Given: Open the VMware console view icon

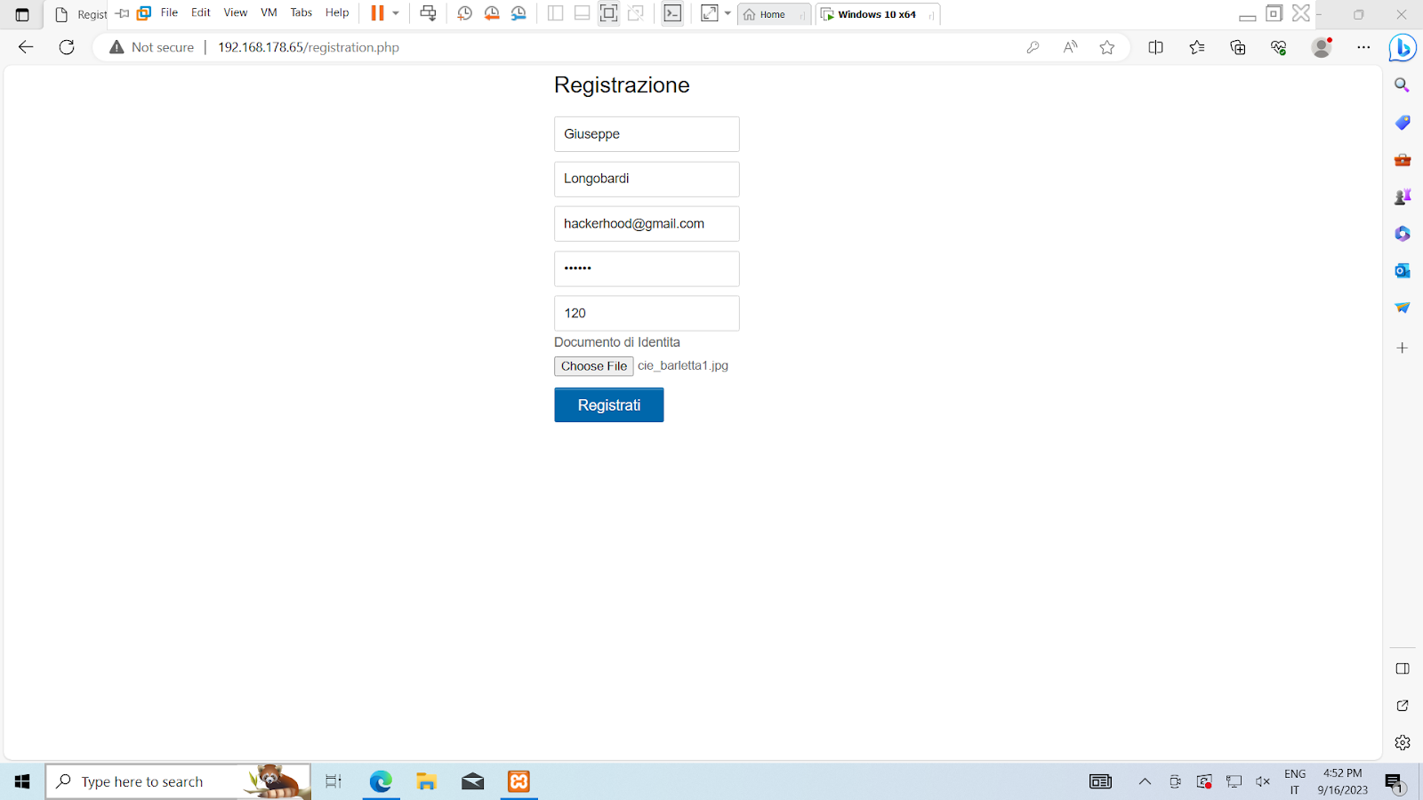Looking at the screenshot, I should coord(672,13).
